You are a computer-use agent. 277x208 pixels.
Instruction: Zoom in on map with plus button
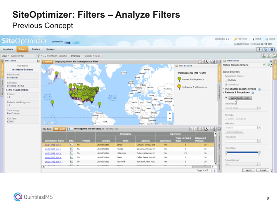pyautogui.click(x=170, y=113)
